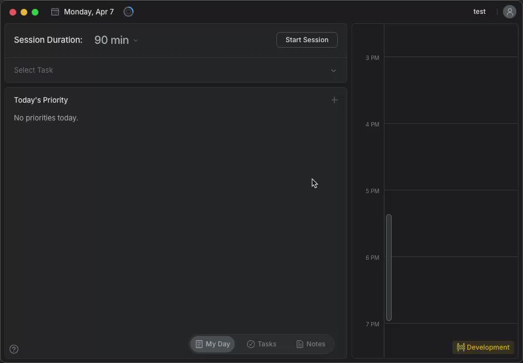This screenshot has width=523, height=363.
Task: Click the calendar icon beside the date
Action: [55, 12]
